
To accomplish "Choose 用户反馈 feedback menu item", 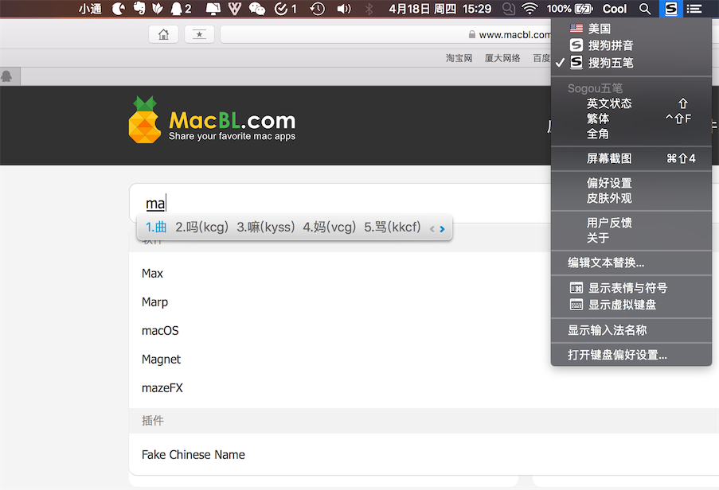I will tap(631, 223).
